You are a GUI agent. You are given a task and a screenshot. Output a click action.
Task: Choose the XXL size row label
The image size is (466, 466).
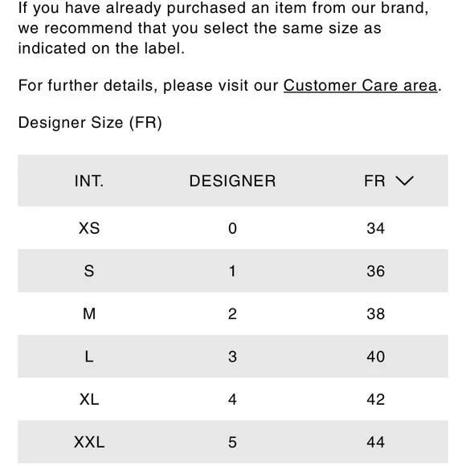[89, 442]
